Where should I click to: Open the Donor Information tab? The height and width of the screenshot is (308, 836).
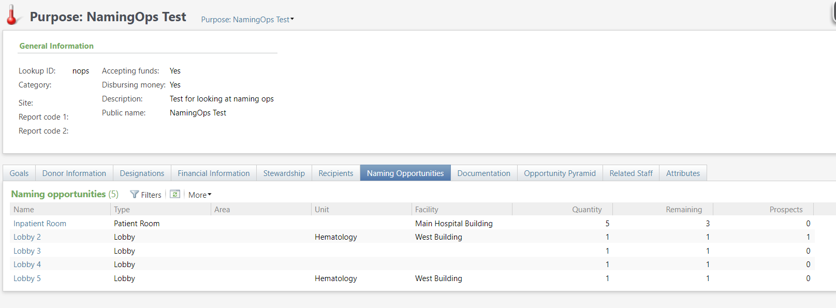(74, 173)
